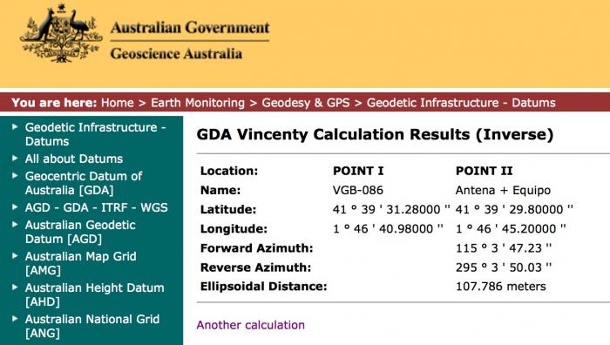The height and width of the screenshot is (345, 610).
Task: Click the Ellipsoidal Distance: label
Action: pos(264,287)
